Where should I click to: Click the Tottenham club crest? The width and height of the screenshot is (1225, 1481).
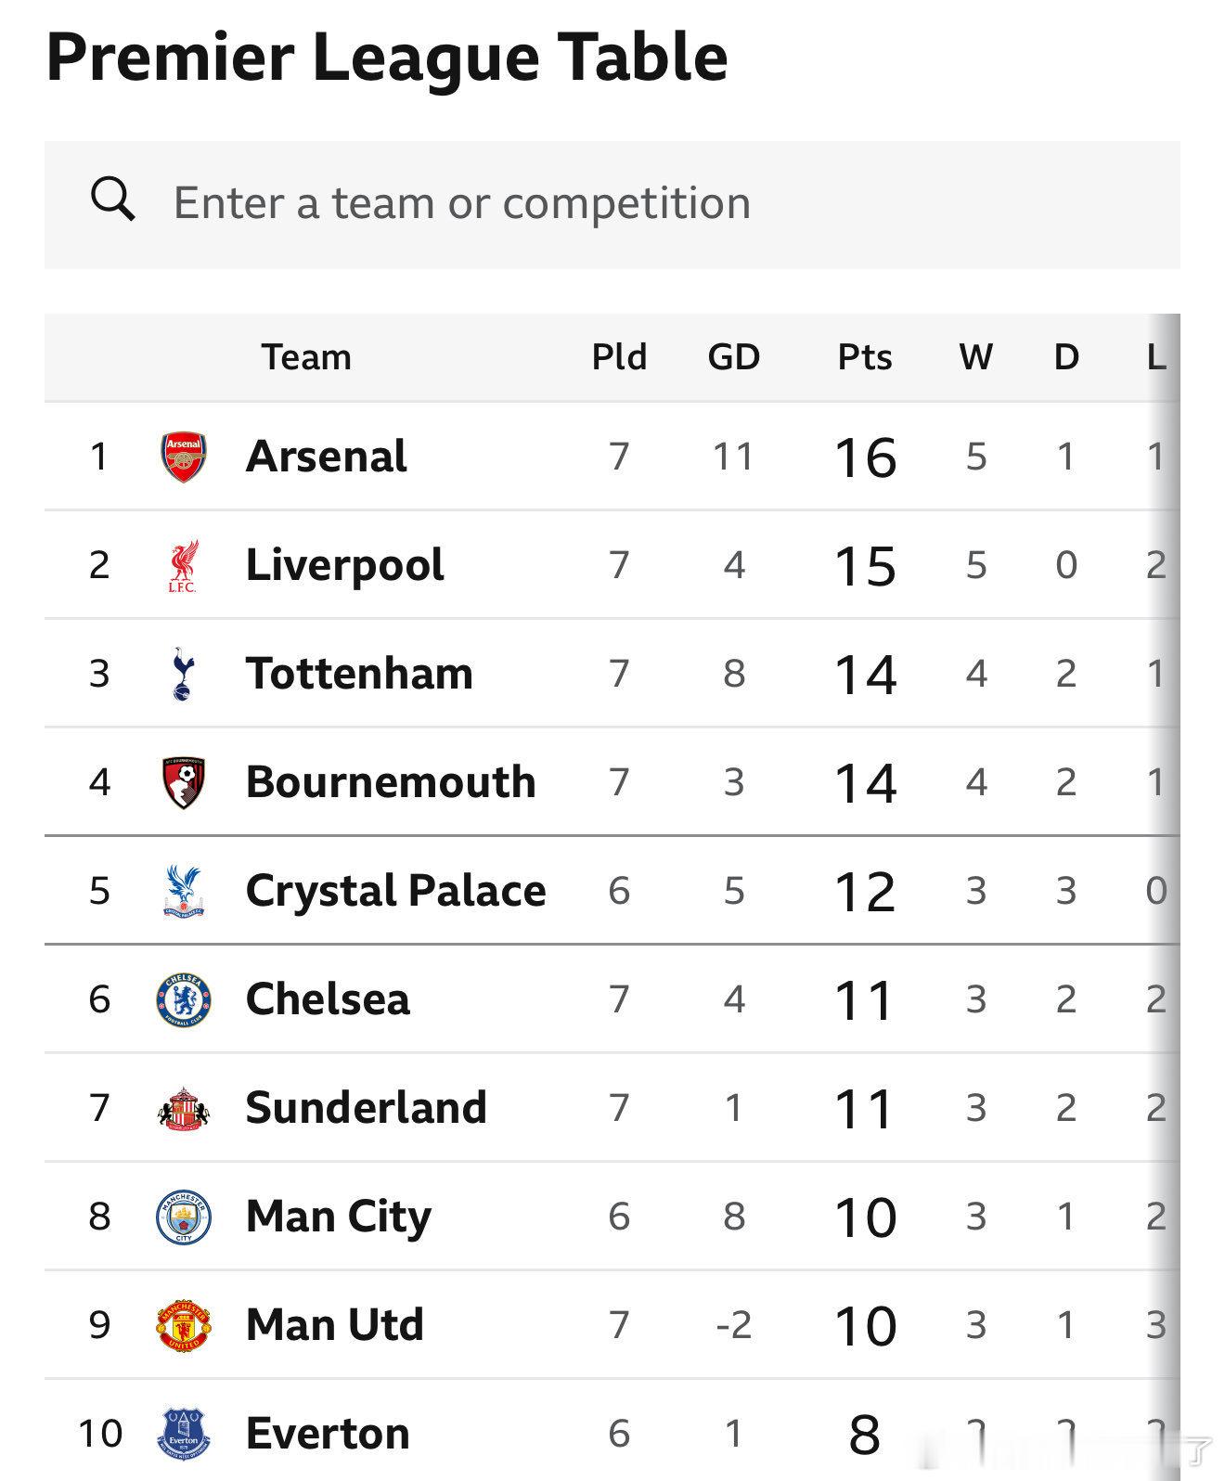184,674
